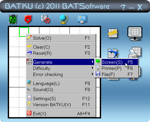The image size is (150, 122).
Task: Show Version BATKU(V) info
Action: tap(61, 105)
